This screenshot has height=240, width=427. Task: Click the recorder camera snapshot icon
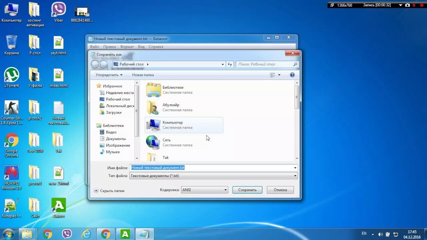[x=407, y=5]
